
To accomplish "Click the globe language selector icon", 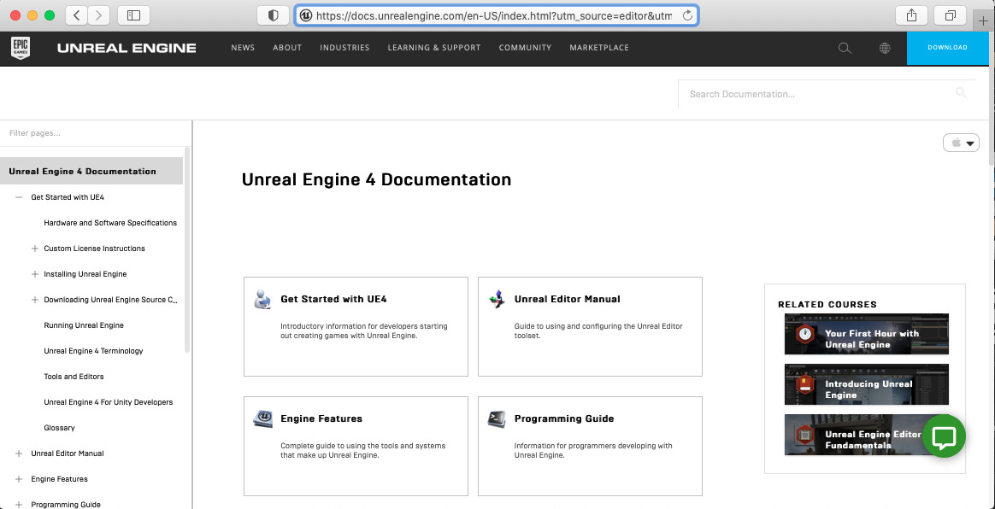I will [x=885, y=48].
